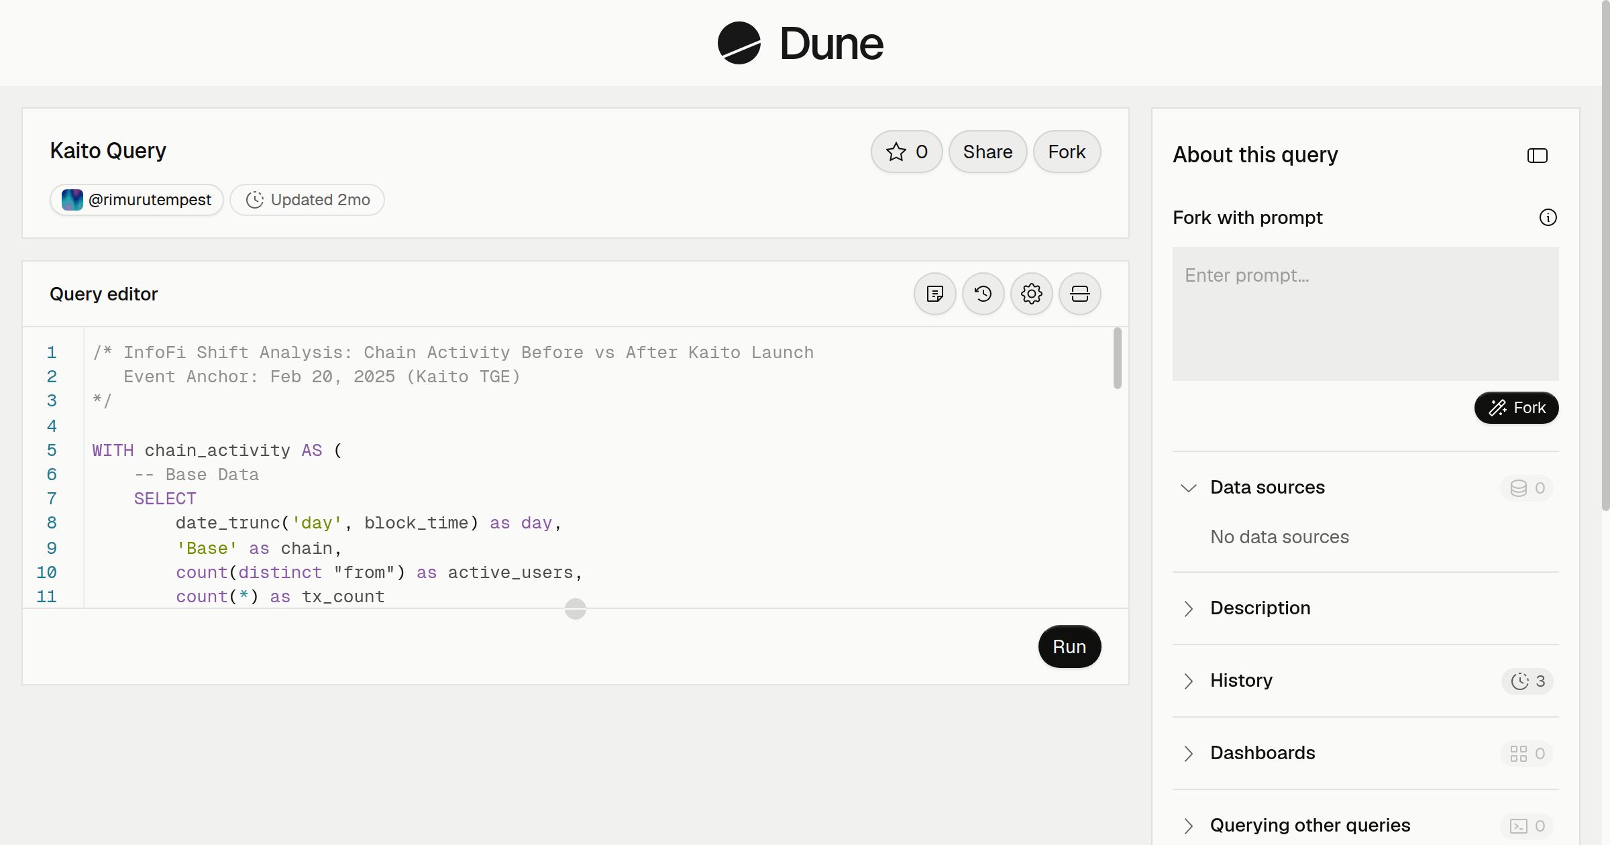Click the Data sources count badge

[x=1527, y=488]
